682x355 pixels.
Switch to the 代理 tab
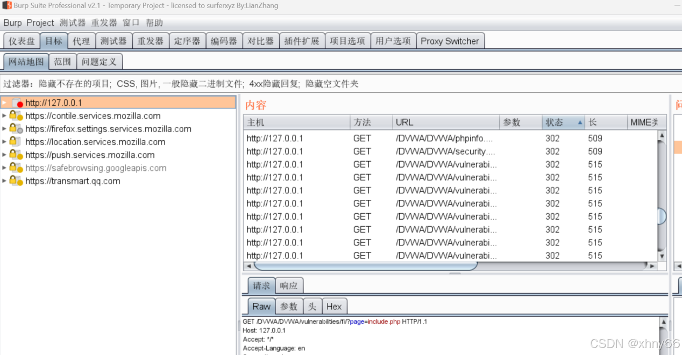point(82,41)
